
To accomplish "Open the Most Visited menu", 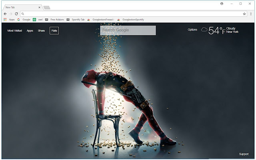I will coord(15,30).
